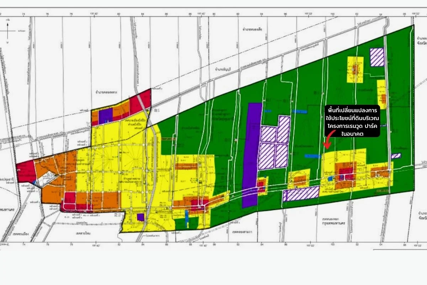Click the small purple square in the southern yellow area

[x=141, y=217]
